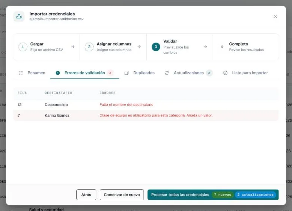Switch to the Actualizaciones tab

tap(189, 73)
